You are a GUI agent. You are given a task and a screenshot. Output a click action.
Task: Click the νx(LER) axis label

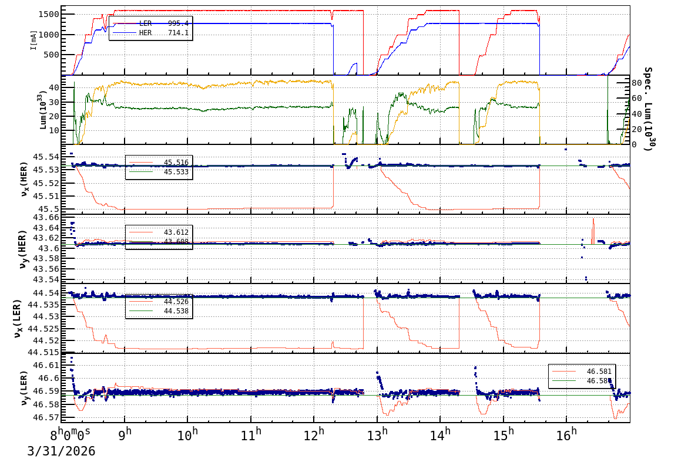coord(17,319)
